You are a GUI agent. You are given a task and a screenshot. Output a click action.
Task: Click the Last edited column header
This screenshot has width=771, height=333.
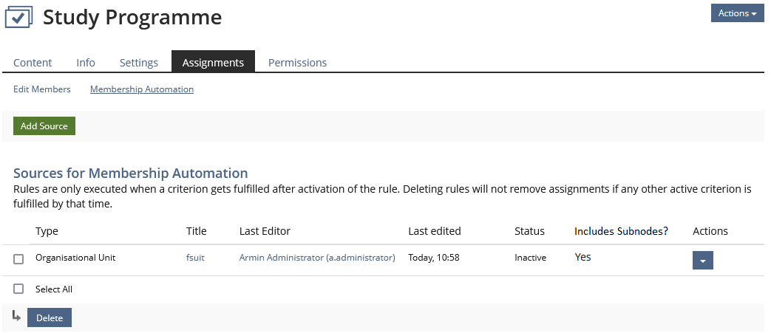434,231
